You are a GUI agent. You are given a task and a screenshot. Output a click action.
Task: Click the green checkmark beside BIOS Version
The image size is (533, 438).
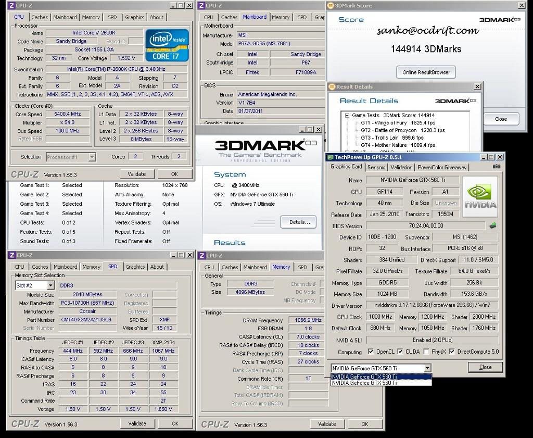click(x=492, y=226)
